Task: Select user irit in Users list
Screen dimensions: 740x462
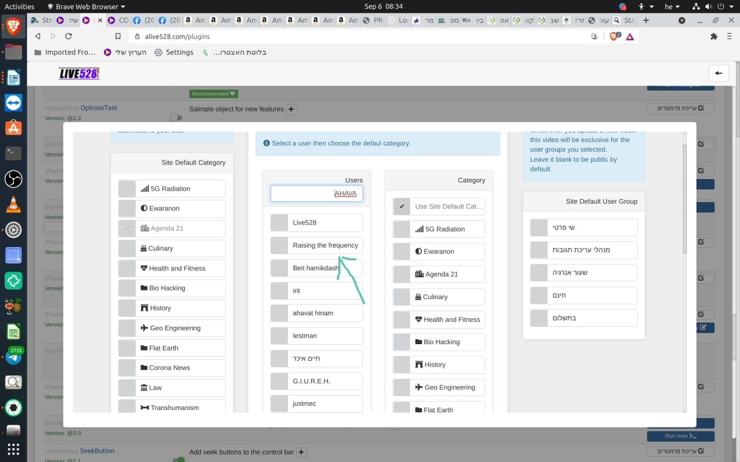Action: point(279,290)
